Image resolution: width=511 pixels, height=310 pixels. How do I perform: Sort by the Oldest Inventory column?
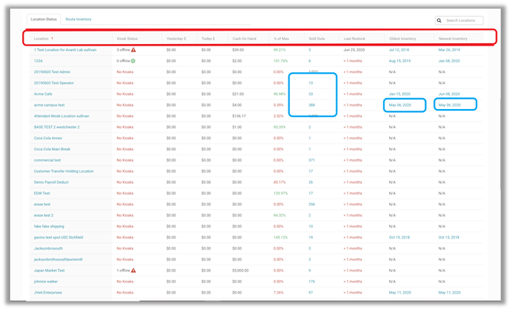click(403, 38)
